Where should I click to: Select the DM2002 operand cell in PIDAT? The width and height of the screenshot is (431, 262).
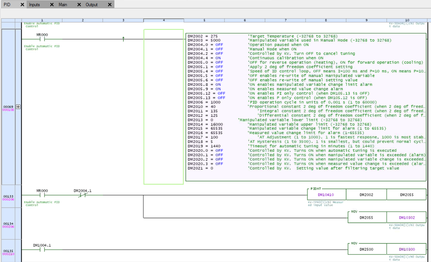pos(366,194)
